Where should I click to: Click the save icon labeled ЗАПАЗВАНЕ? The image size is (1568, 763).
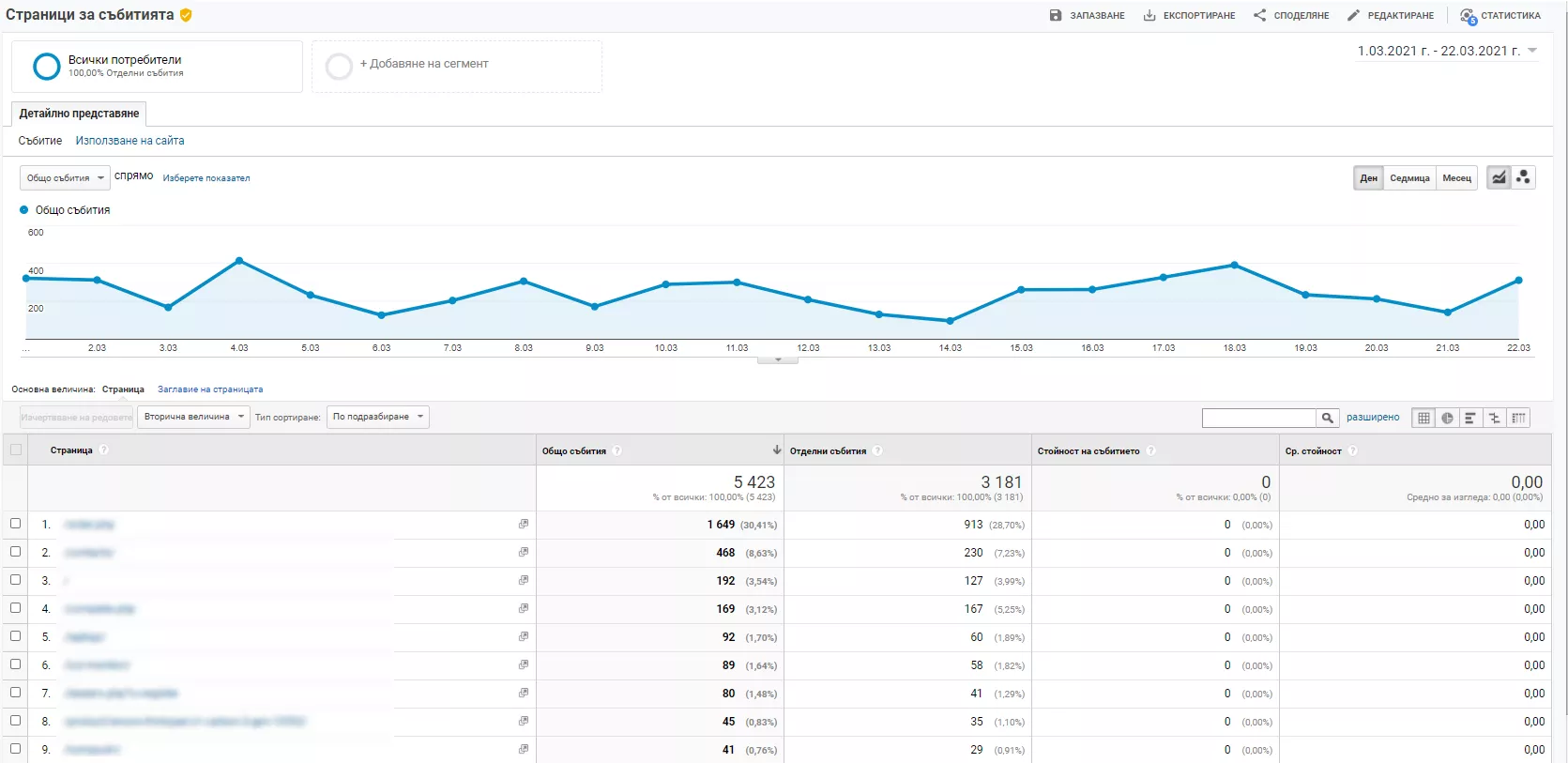tap(1056, 15)
